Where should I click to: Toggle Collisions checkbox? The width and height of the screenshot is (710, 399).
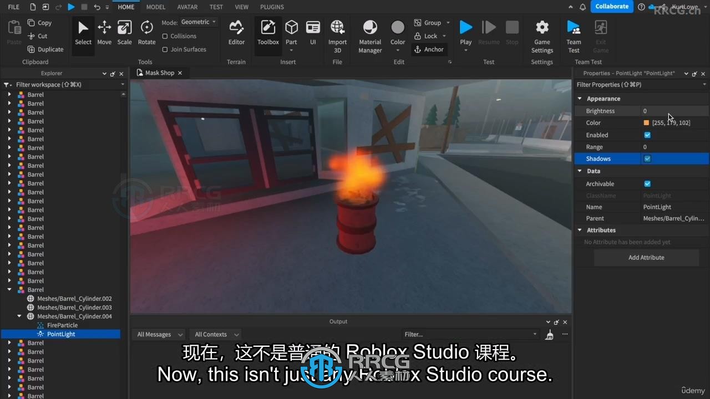coord(165,36)
